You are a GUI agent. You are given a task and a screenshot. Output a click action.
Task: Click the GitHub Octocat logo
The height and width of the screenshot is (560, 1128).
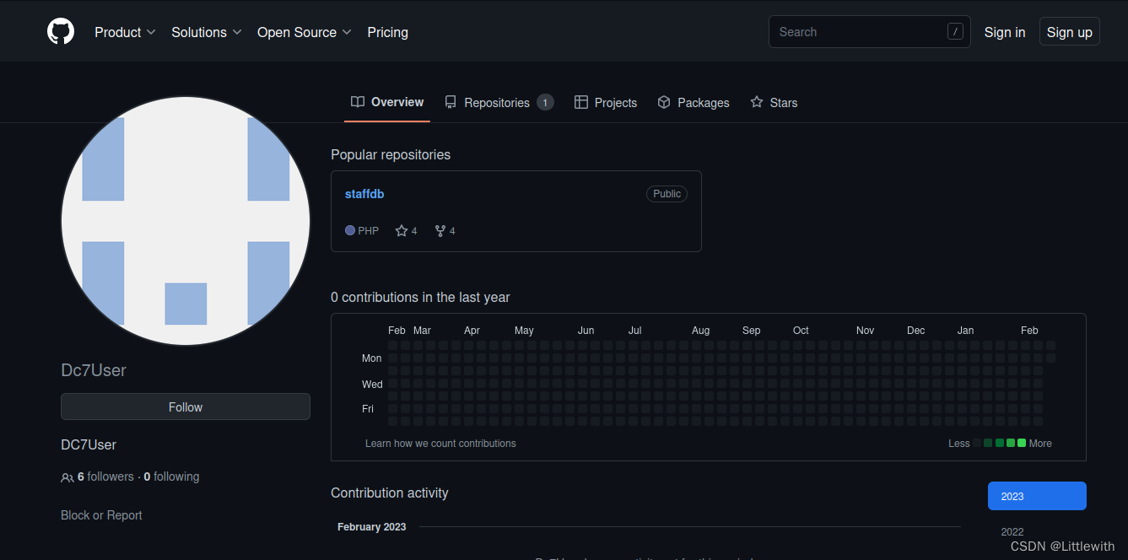pos(61,32)
